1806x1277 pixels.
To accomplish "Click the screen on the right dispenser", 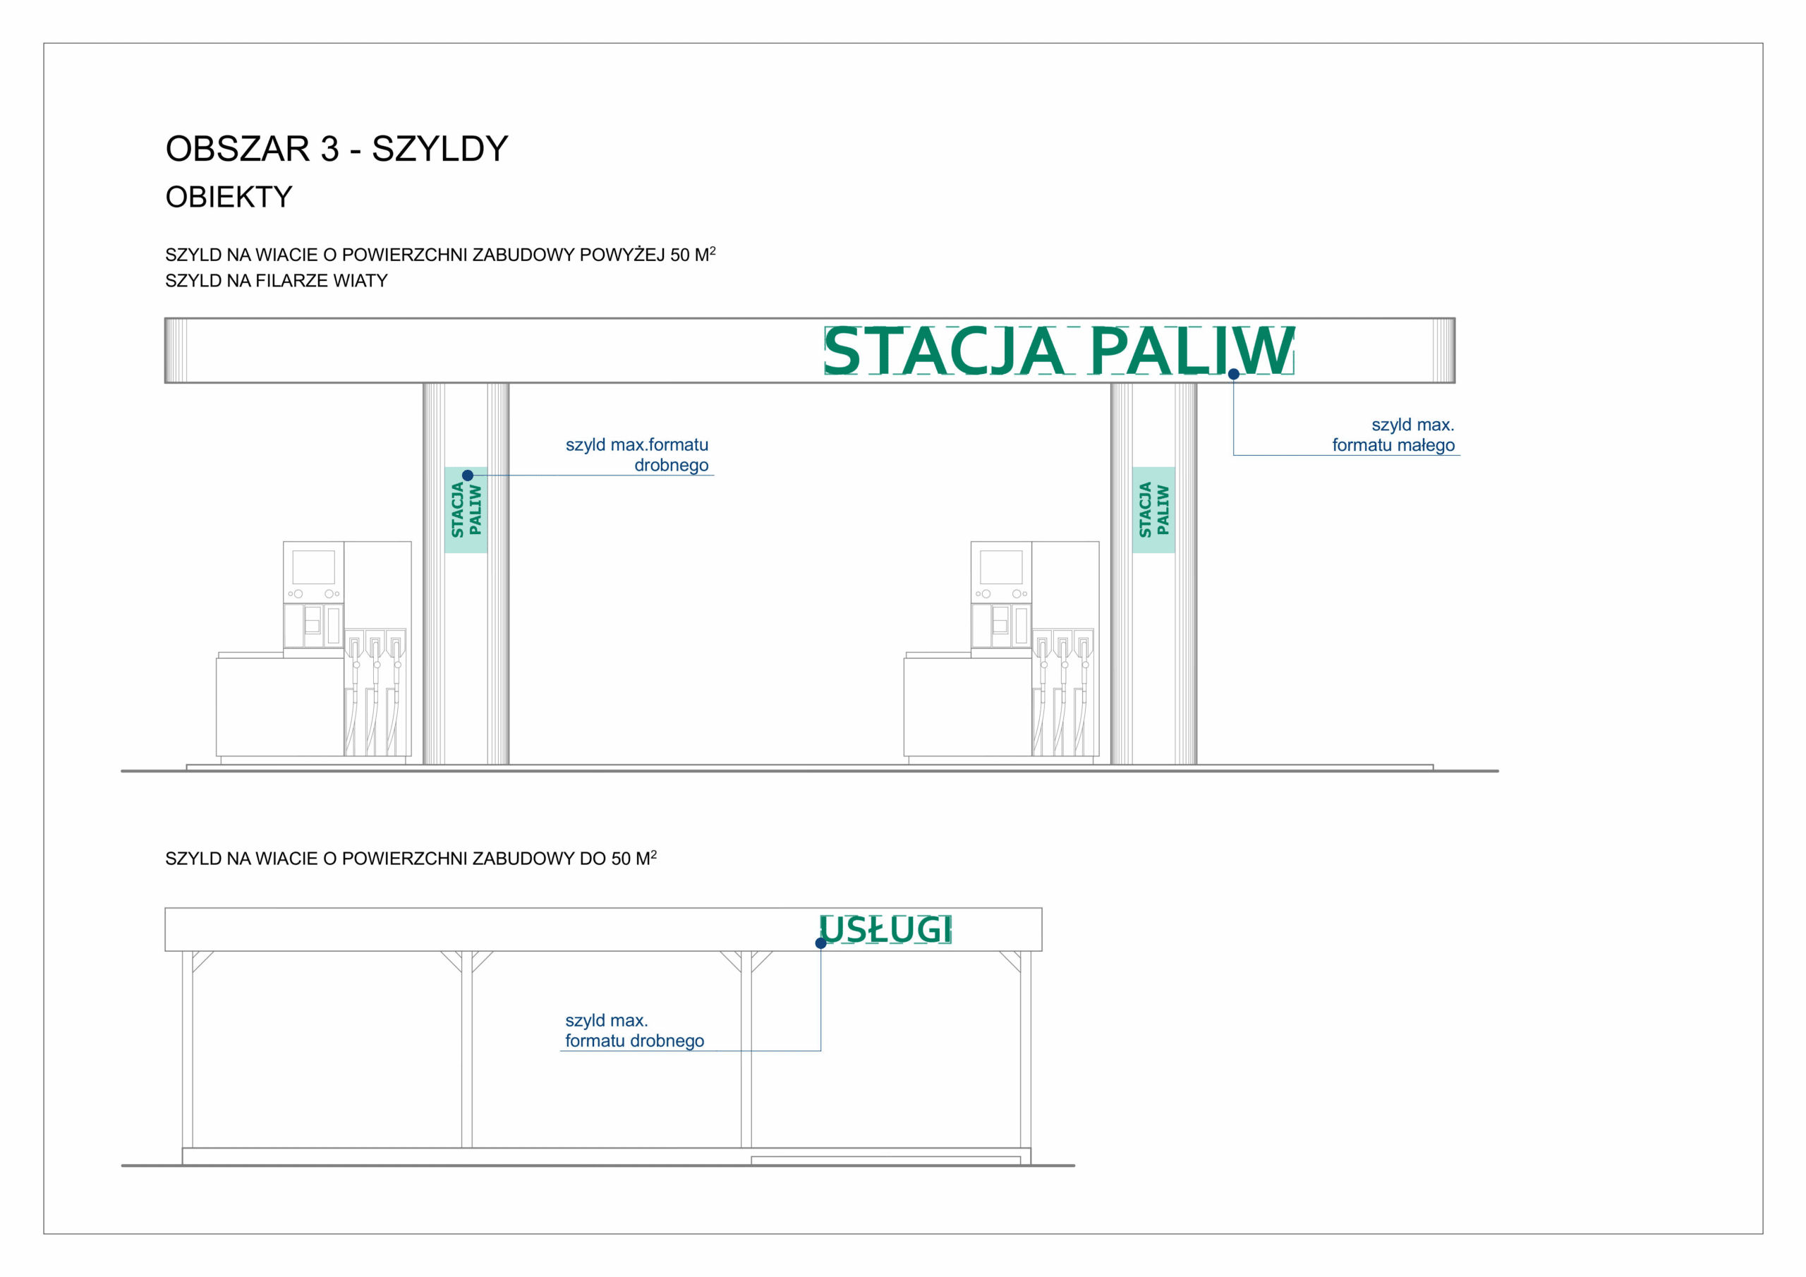I will tap(1000, 567).
